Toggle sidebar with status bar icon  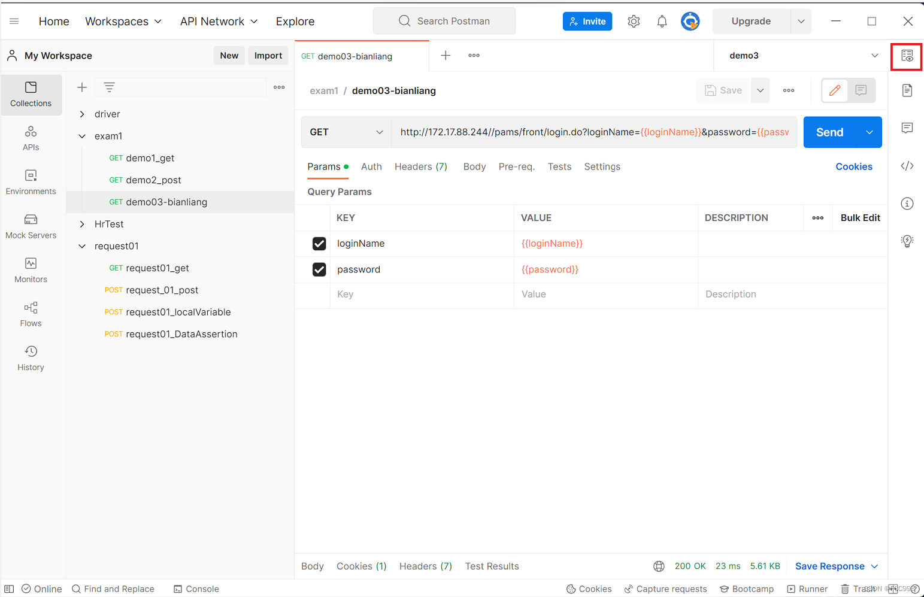9,589
